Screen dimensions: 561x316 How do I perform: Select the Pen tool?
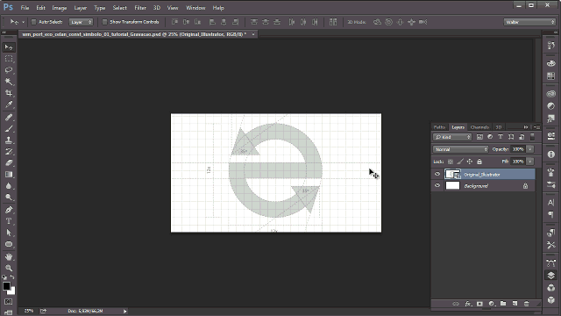(x=9, y=210)
